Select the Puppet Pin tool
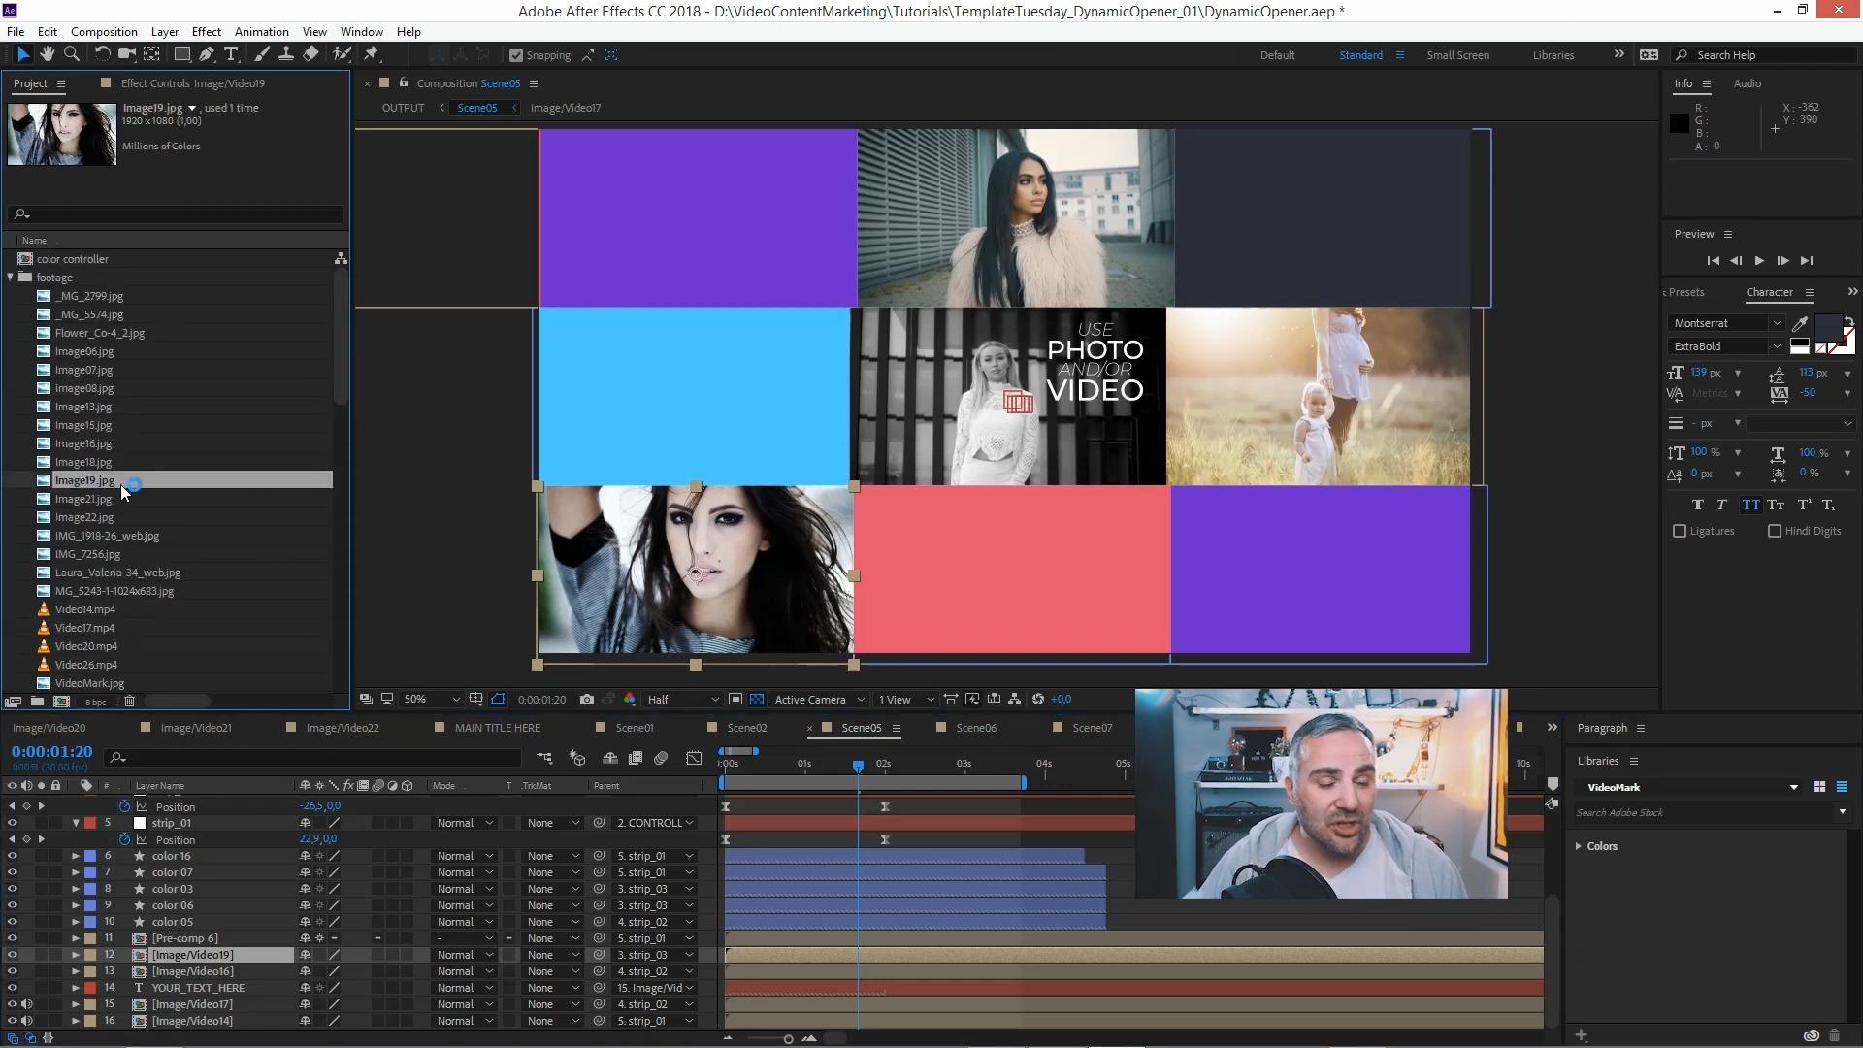 coord(372,54)
